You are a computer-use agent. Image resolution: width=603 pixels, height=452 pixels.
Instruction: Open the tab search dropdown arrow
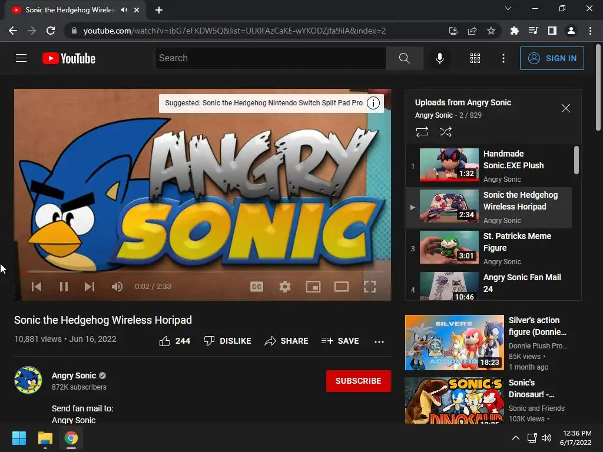click(x=508, y=8)
